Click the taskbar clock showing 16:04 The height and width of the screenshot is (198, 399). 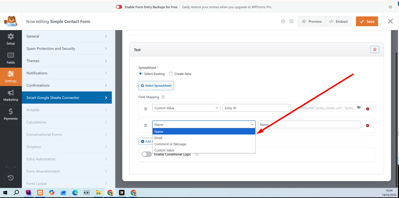(389, 190)
